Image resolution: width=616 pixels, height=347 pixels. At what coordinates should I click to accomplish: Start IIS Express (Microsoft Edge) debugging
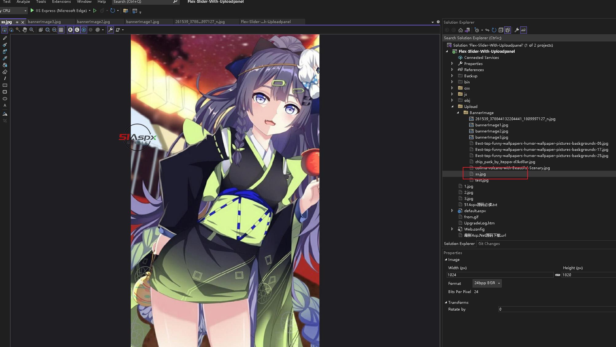coord(58,10)
